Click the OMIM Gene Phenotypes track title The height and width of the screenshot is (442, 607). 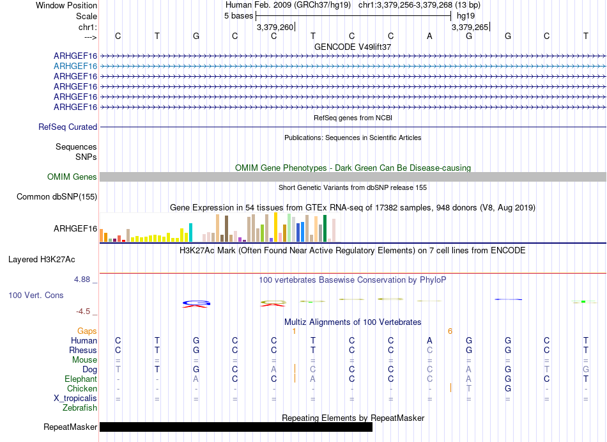coord(353,168)
